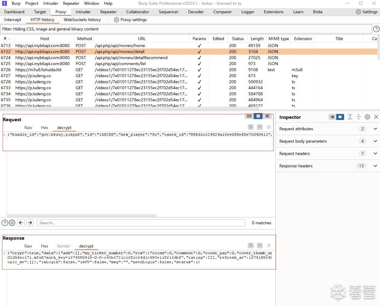Image resolution: width=380 pixels, height=306 pixels.
Task: Click the Search input field
Action: pos(141,223)
